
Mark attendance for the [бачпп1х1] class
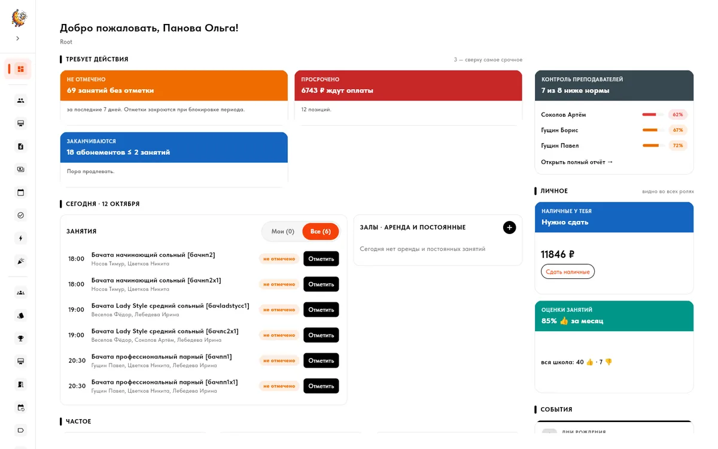321,386
